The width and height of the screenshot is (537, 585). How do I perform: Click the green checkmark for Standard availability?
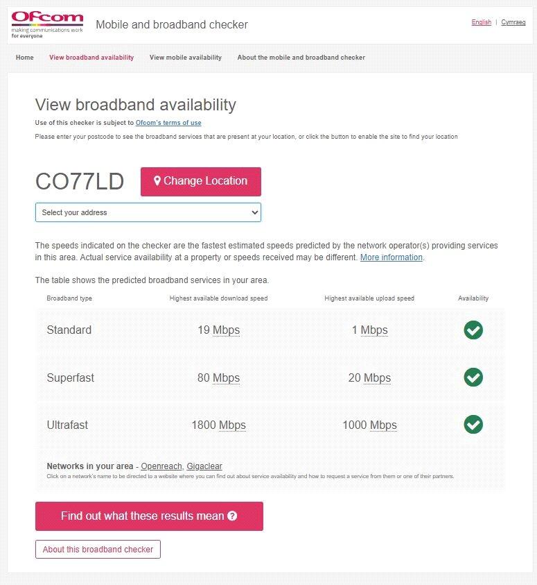473,331
